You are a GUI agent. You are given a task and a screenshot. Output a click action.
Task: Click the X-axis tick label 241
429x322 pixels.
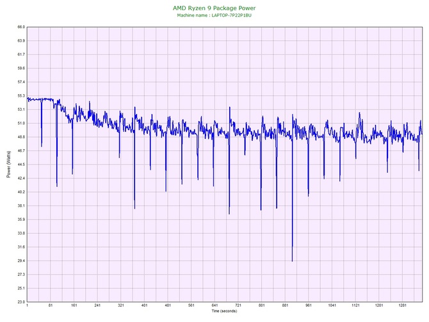(x=98, y=305)
